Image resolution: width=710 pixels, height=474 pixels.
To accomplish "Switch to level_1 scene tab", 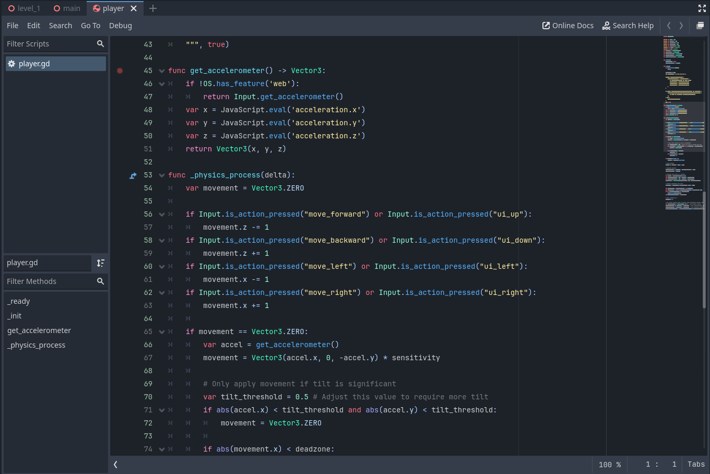I will tap(24, 8).
